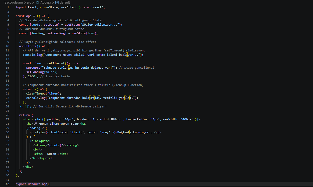
Task: Click the React file icon beside App.jsx breadcrumb
Action: pyautogui.click(x=37, y=2)
